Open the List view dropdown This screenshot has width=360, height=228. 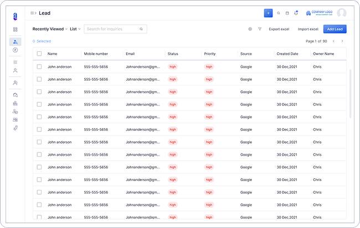coord(75,29)
